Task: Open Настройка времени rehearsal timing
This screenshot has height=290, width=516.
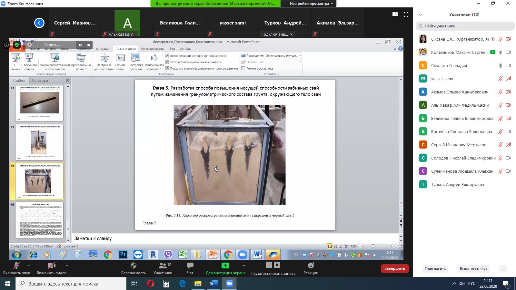Action: [135, 62]
